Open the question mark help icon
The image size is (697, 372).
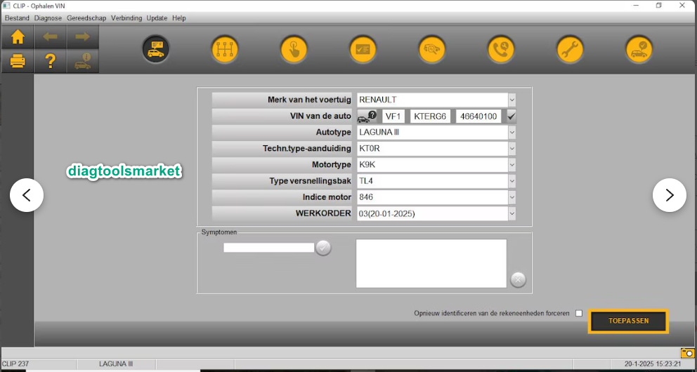click(50, 61)
